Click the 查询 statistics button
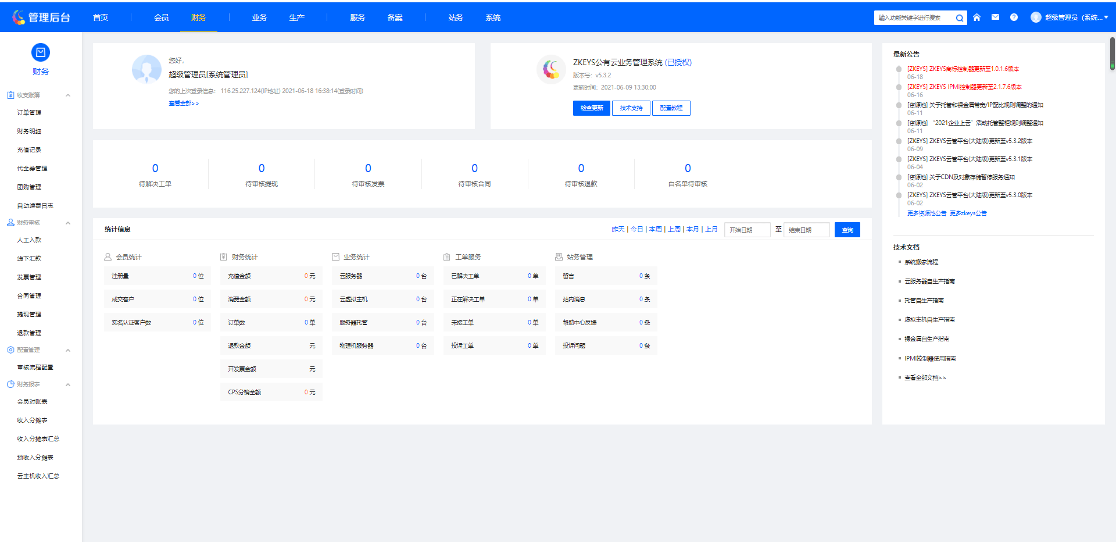 [x=847, y=230]
